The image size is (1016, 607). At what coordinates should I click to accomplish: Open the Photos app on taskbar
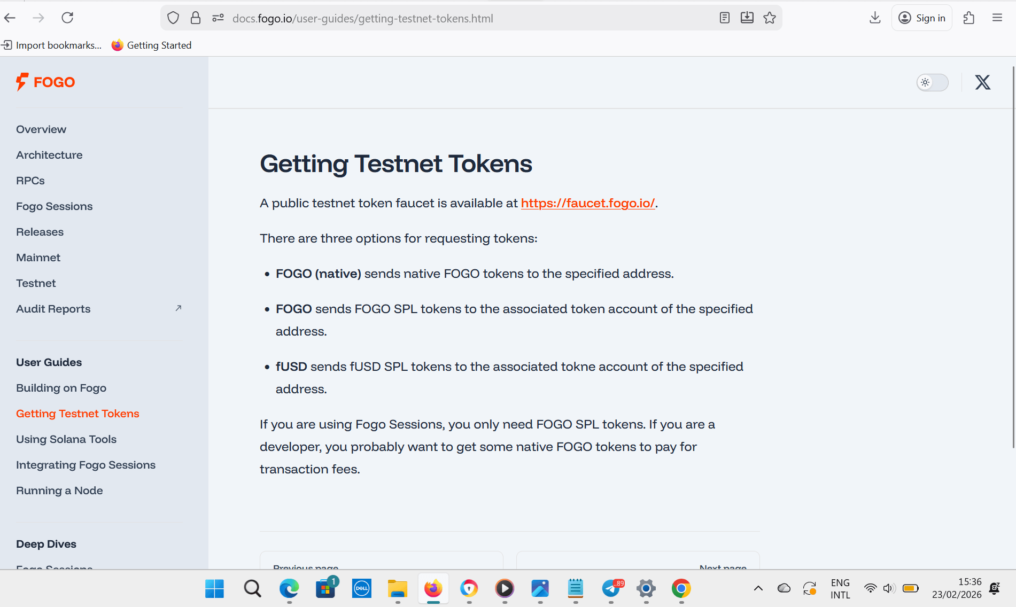540,589
